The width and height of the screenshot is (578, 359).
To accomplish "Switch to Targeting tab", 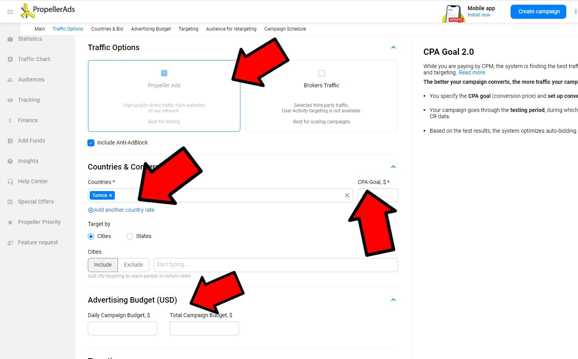I will (188, 29).
